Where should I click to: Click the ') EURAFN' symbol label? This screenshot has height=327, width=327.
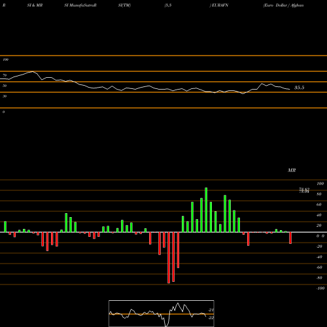coord(219,5)
